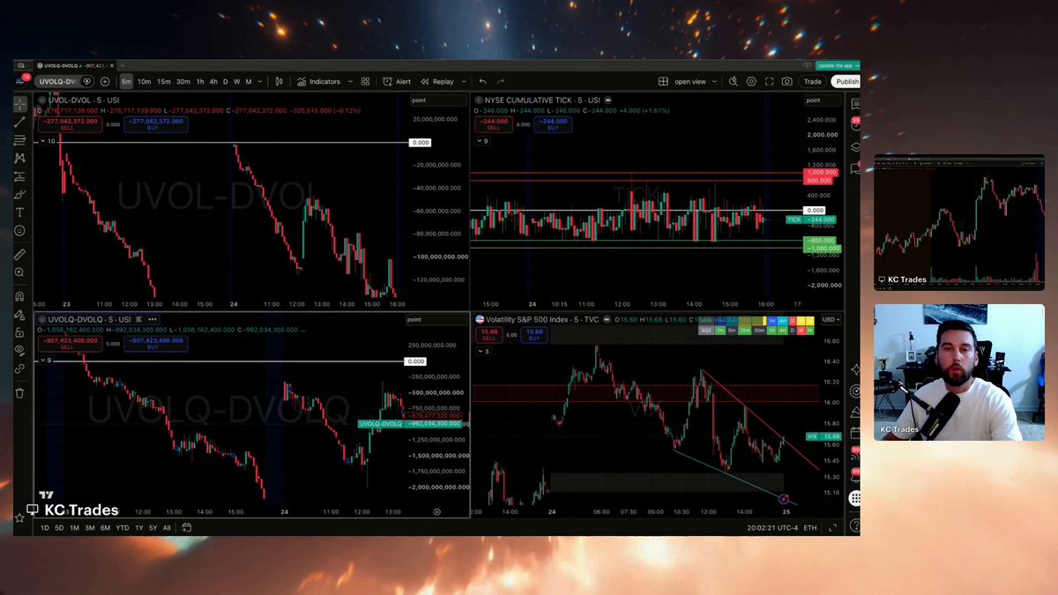Switch to the 10m timeframe
This screenshot has height=595, width=1058.
[x=144, y=82]
